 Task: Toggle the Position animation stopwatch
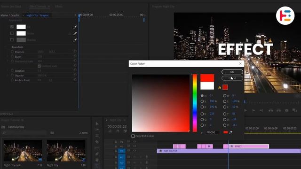pyautogui.click(x=12, y=52)
